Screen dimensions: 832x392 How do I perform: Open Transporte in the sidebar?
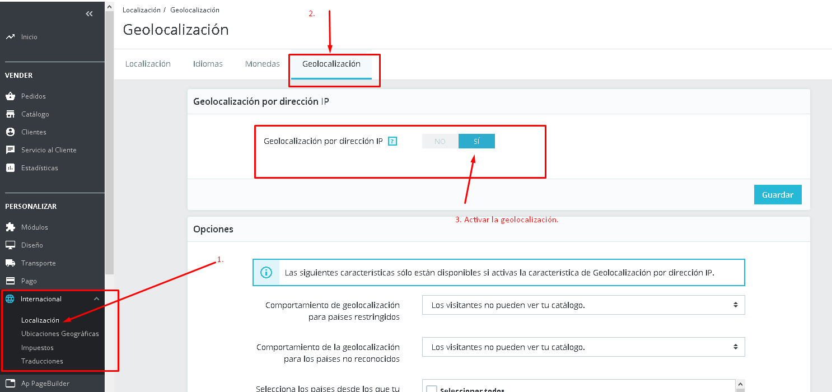39,263
